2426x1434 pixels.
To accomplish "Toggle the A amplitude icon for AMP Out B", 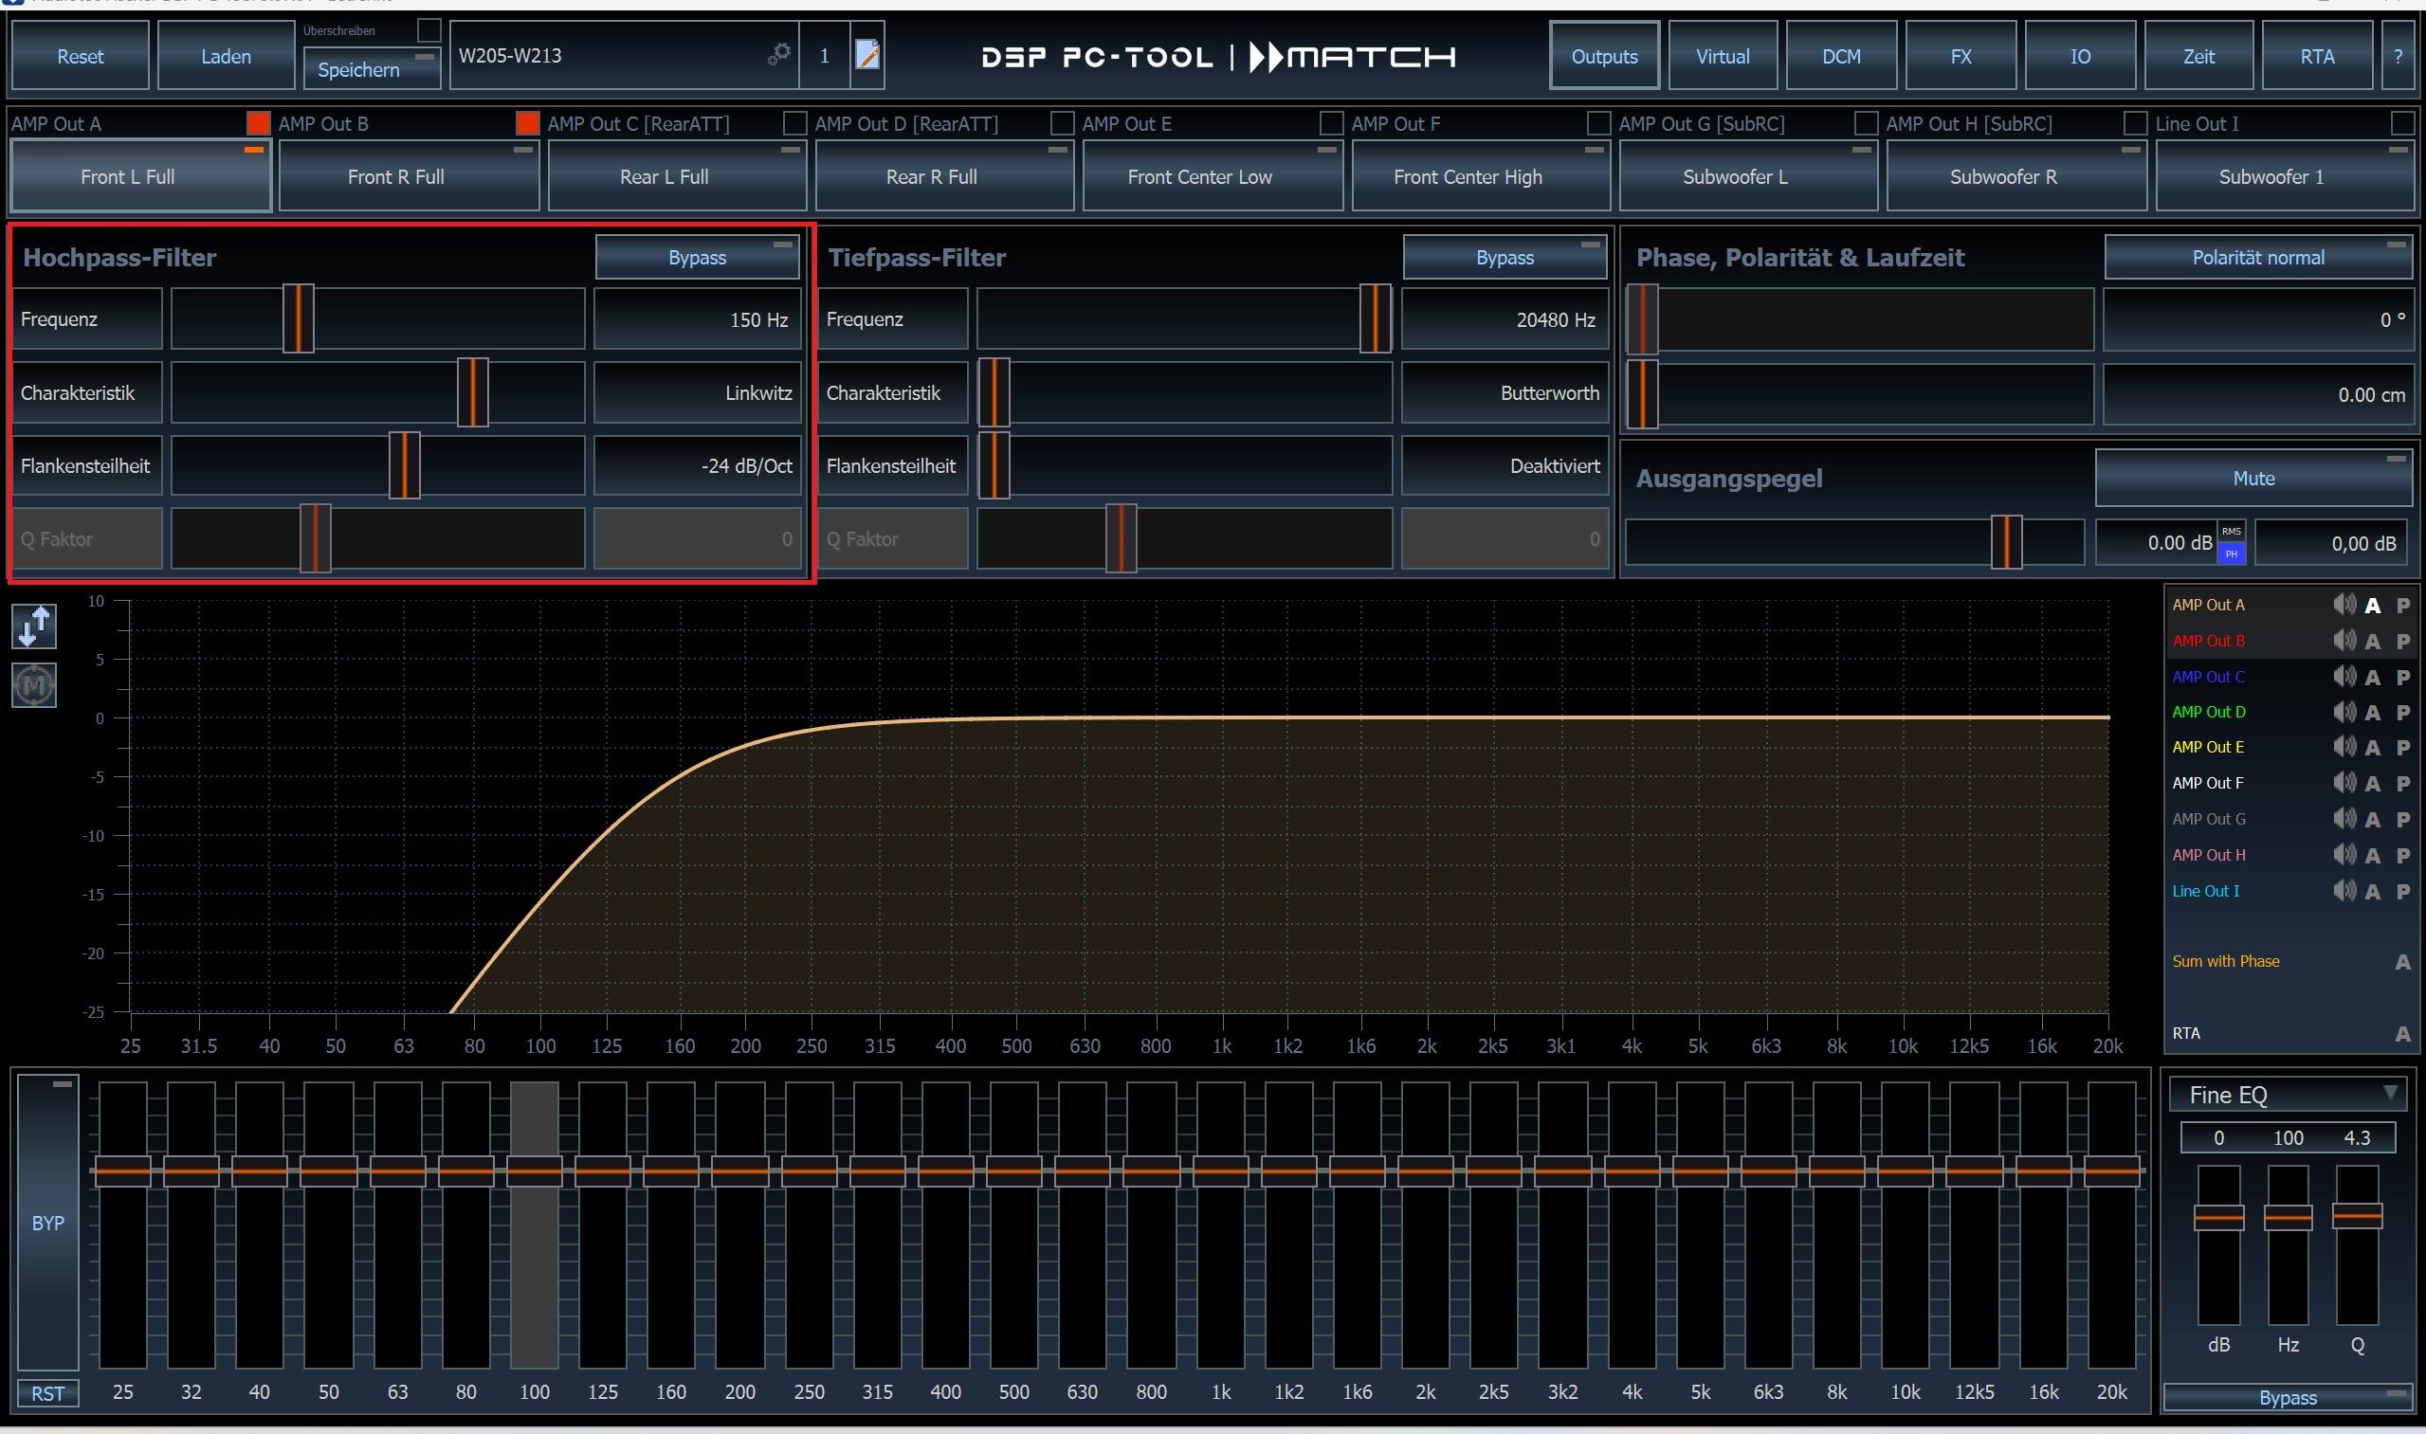I will click(2373, 642).
